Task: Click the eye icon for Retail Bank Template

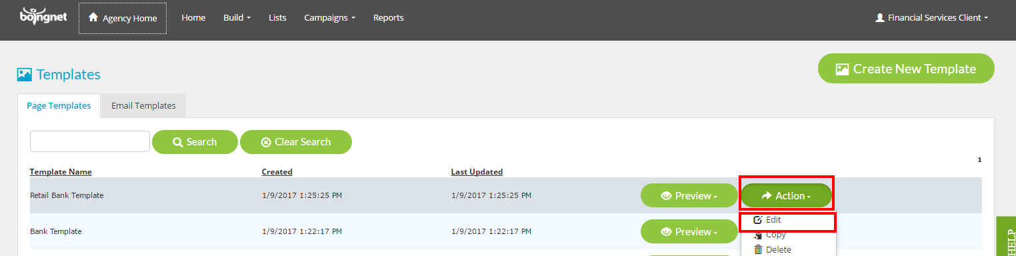Action: coord(665,196)
